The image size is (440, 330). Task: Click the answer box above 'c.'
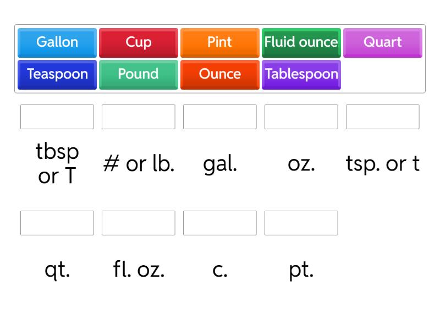point(219,223)
